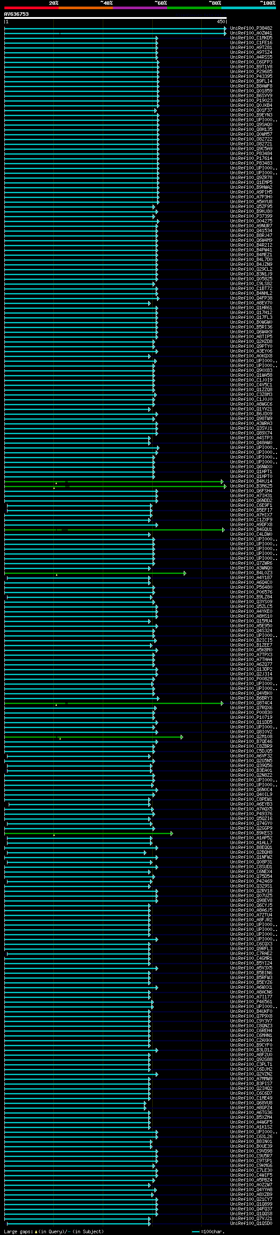
Task: Select label UniRef100_Q7ZWR6
Action: point(251,563)
